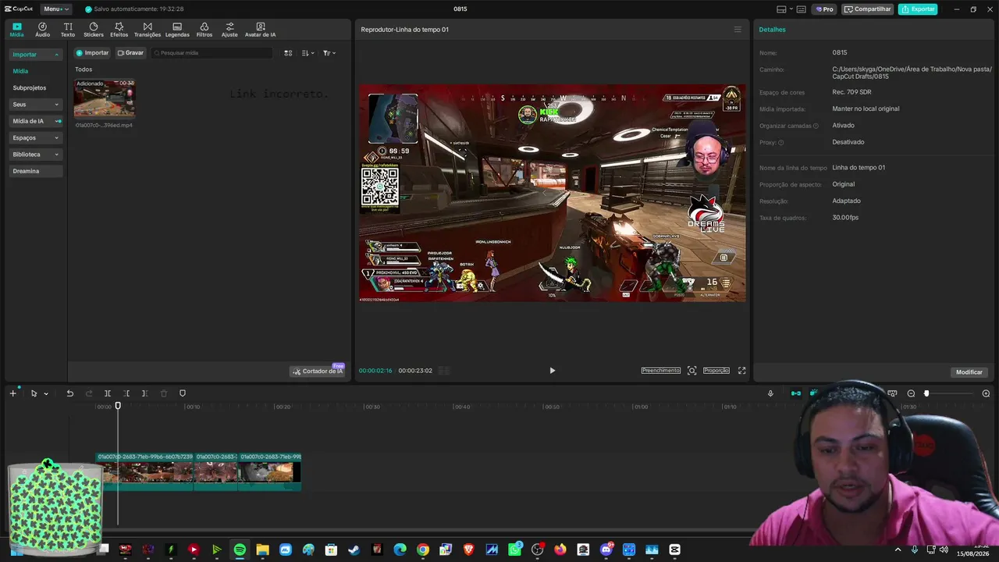Open File Explorer from the taskbar
Image resolution: width=999 pixels, height=562 pixels.
[x=262, y=550]
